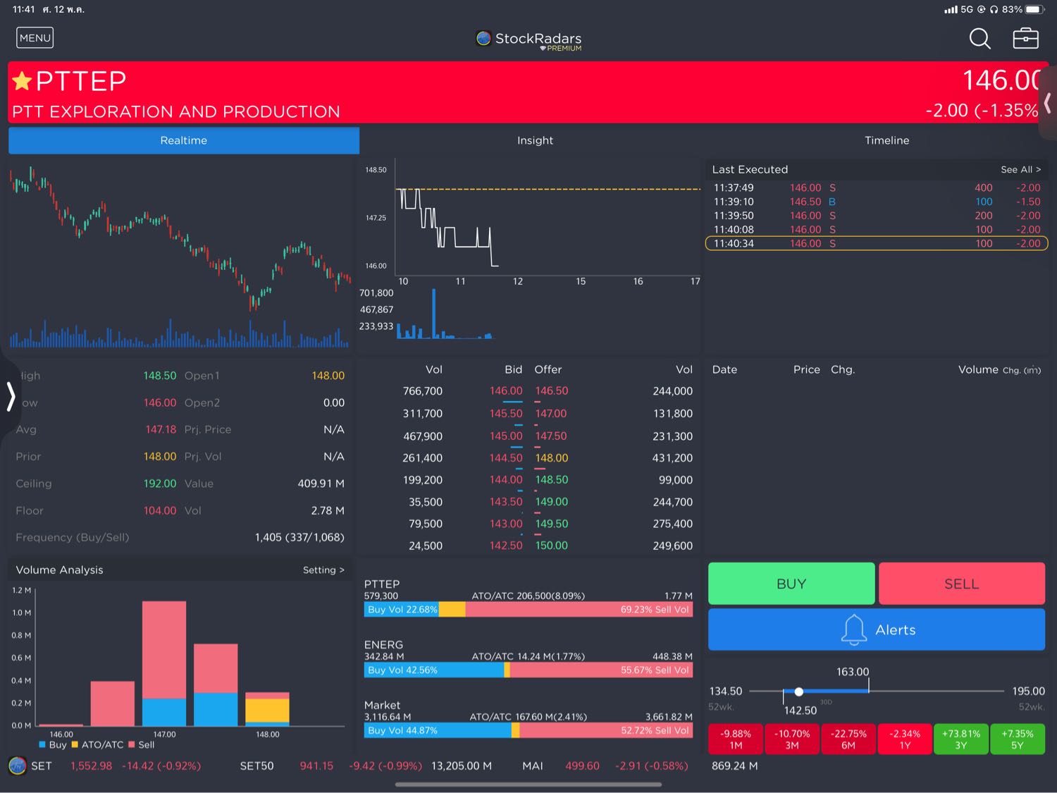Select the 5Y performance box
This screenshot has width=1057, height=793.
(1017, 739)
